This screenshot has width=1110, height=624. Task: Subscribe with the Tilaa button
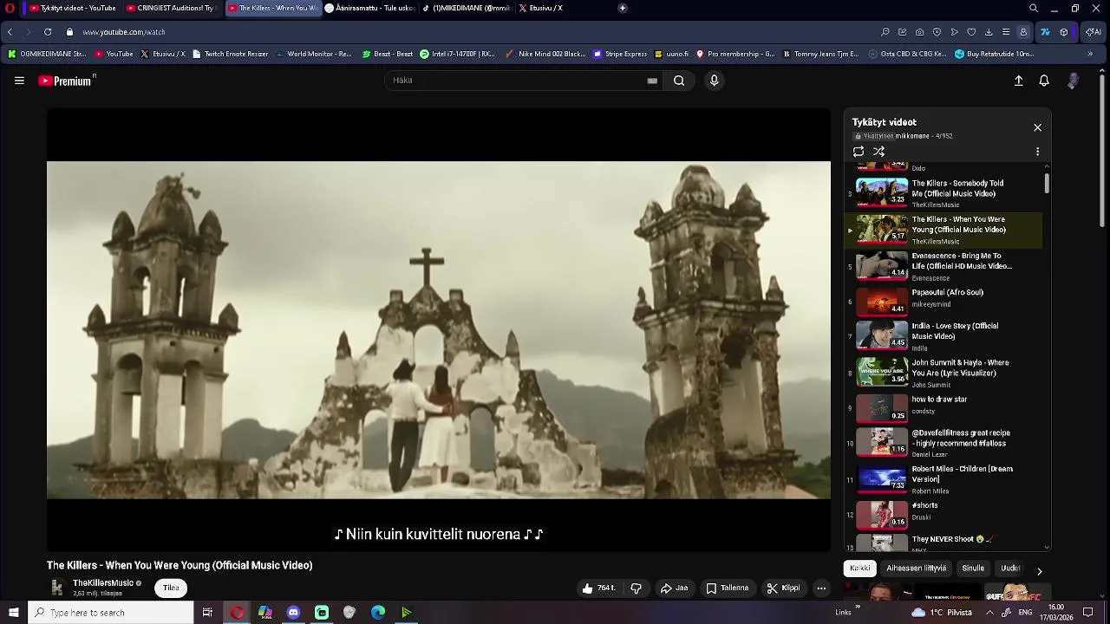[171, 588]
